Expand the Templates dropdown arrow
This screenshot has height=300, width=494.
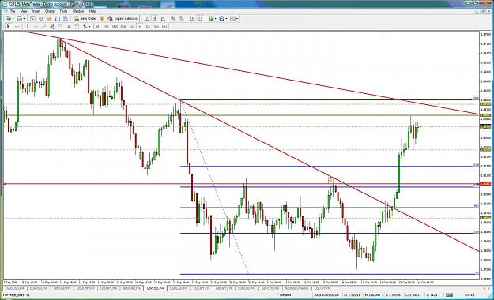[237, 19]
